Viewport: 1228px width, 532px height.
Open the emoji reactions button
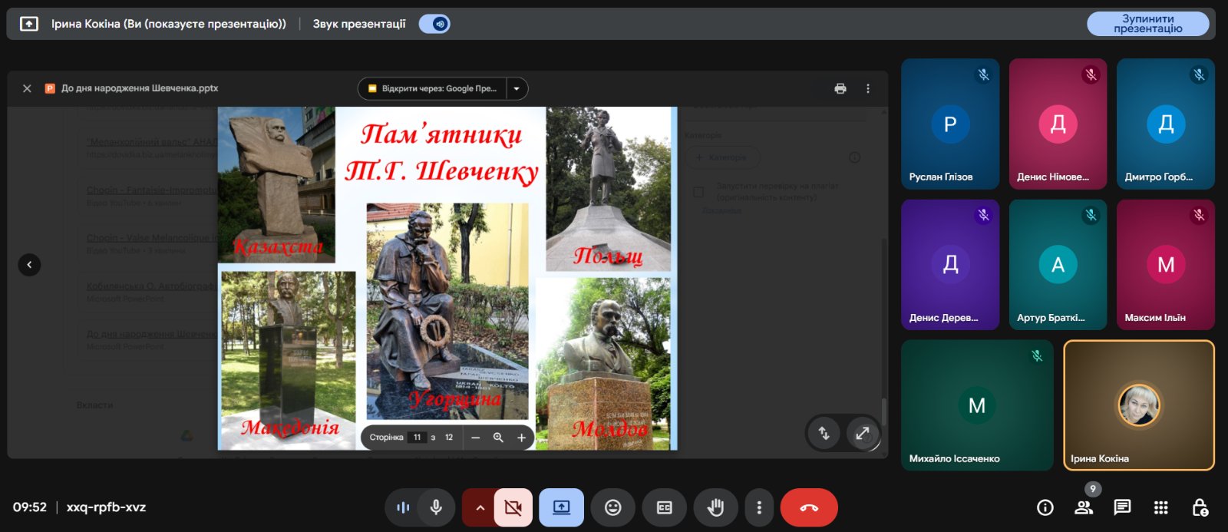(612, 507)
